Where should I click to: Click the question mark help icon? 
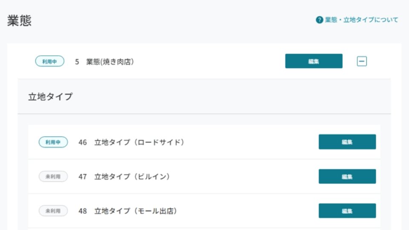(319, 20)
